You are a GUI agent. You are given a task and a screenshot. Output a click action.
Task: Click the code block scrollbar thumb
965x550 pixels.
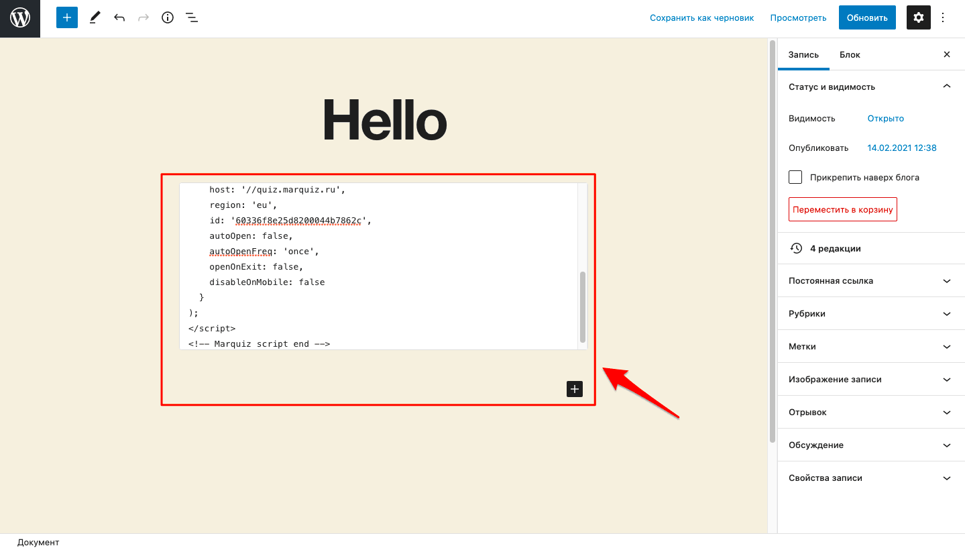click(x=583, y=307)
